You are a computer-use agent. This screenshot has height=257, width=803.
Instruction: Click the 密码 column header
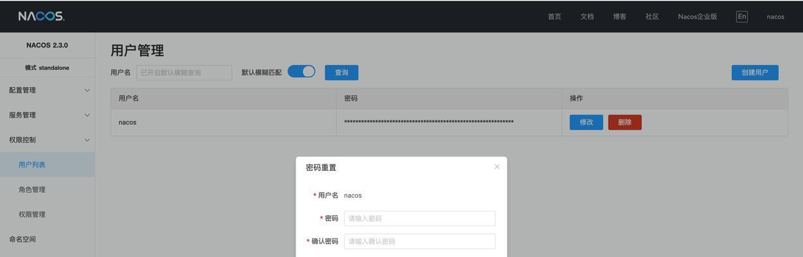(x=449, y=98)
